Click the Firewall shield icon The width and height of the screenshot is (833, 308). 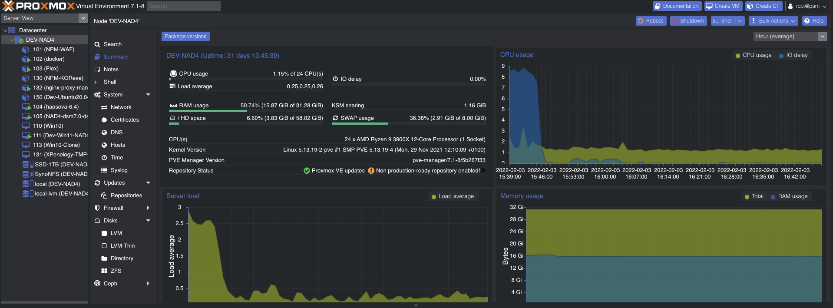point(97,208)
